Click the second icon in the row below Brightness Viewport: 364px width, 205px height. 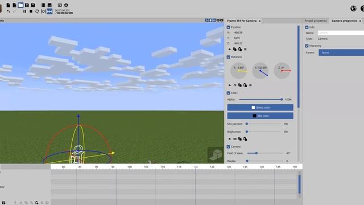235,139
